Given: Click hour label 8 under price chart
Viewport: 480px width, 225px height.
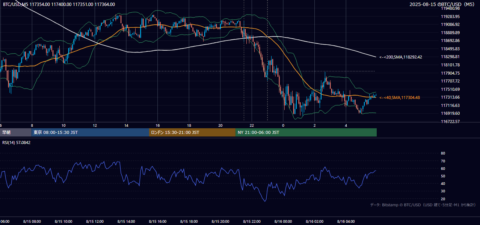Looking at the screenshot, I should click(32, 126).
